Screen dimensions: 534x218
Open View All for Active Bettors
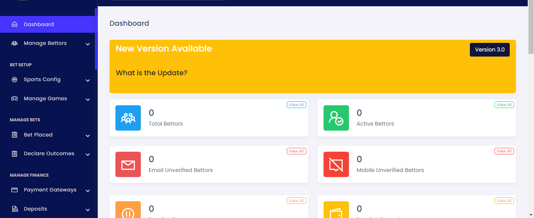click(504, 105)
